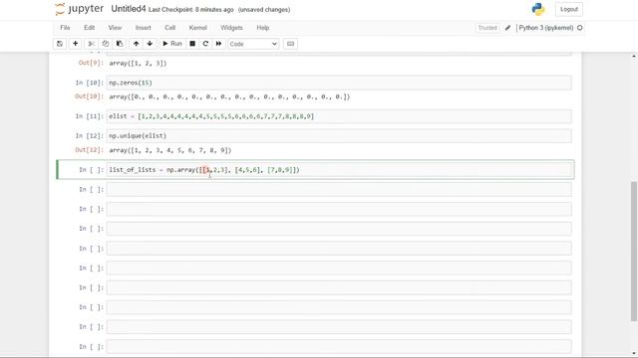
Task: Click the Jupyter logo
Action: pyautogui.click(x=80, y=9)
